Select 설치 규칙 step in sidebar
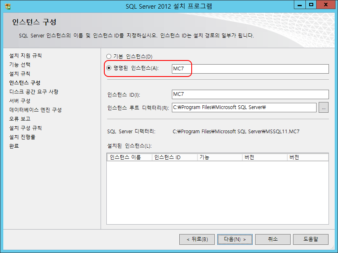This screenshot has height=253, width=338. 20,74
